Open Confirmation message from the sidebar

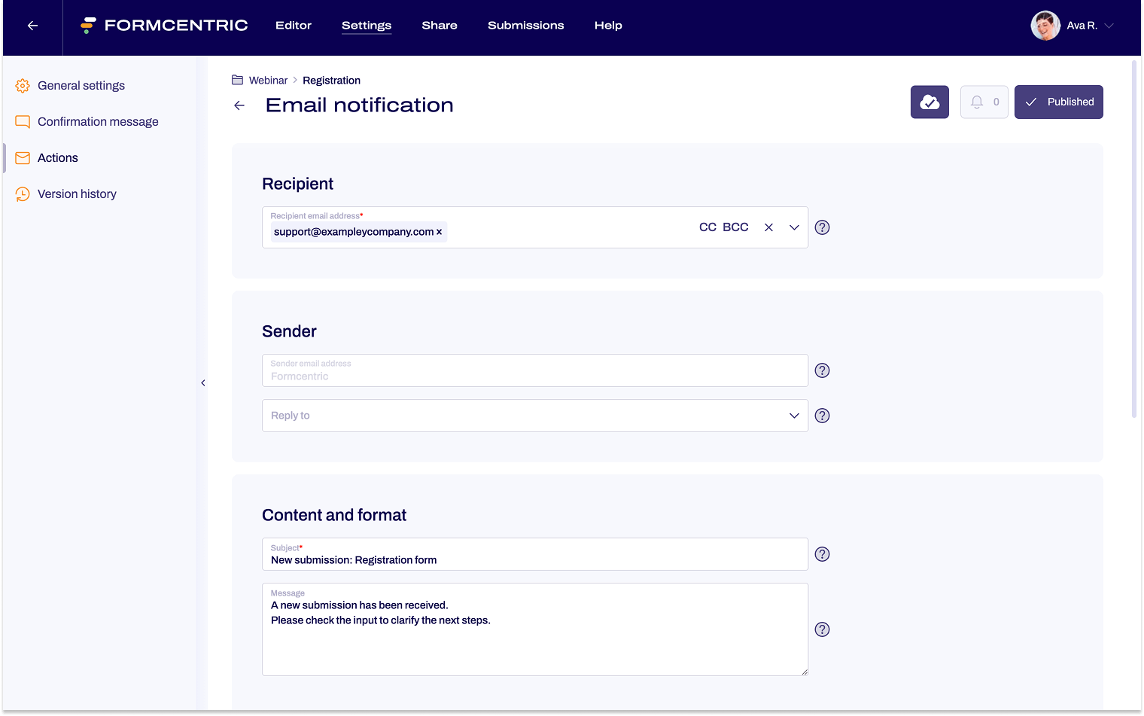97,121
